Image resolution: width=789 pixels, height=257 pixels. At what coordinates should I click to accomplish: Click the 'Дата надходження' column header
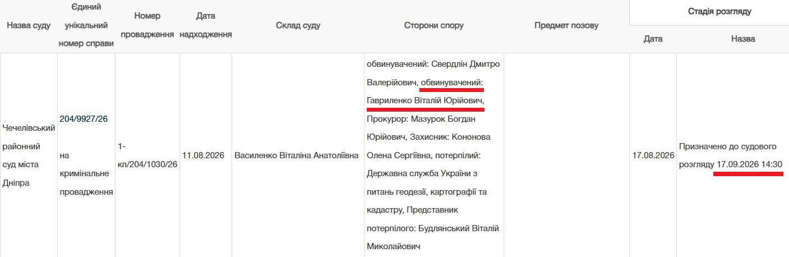[206, 26]
